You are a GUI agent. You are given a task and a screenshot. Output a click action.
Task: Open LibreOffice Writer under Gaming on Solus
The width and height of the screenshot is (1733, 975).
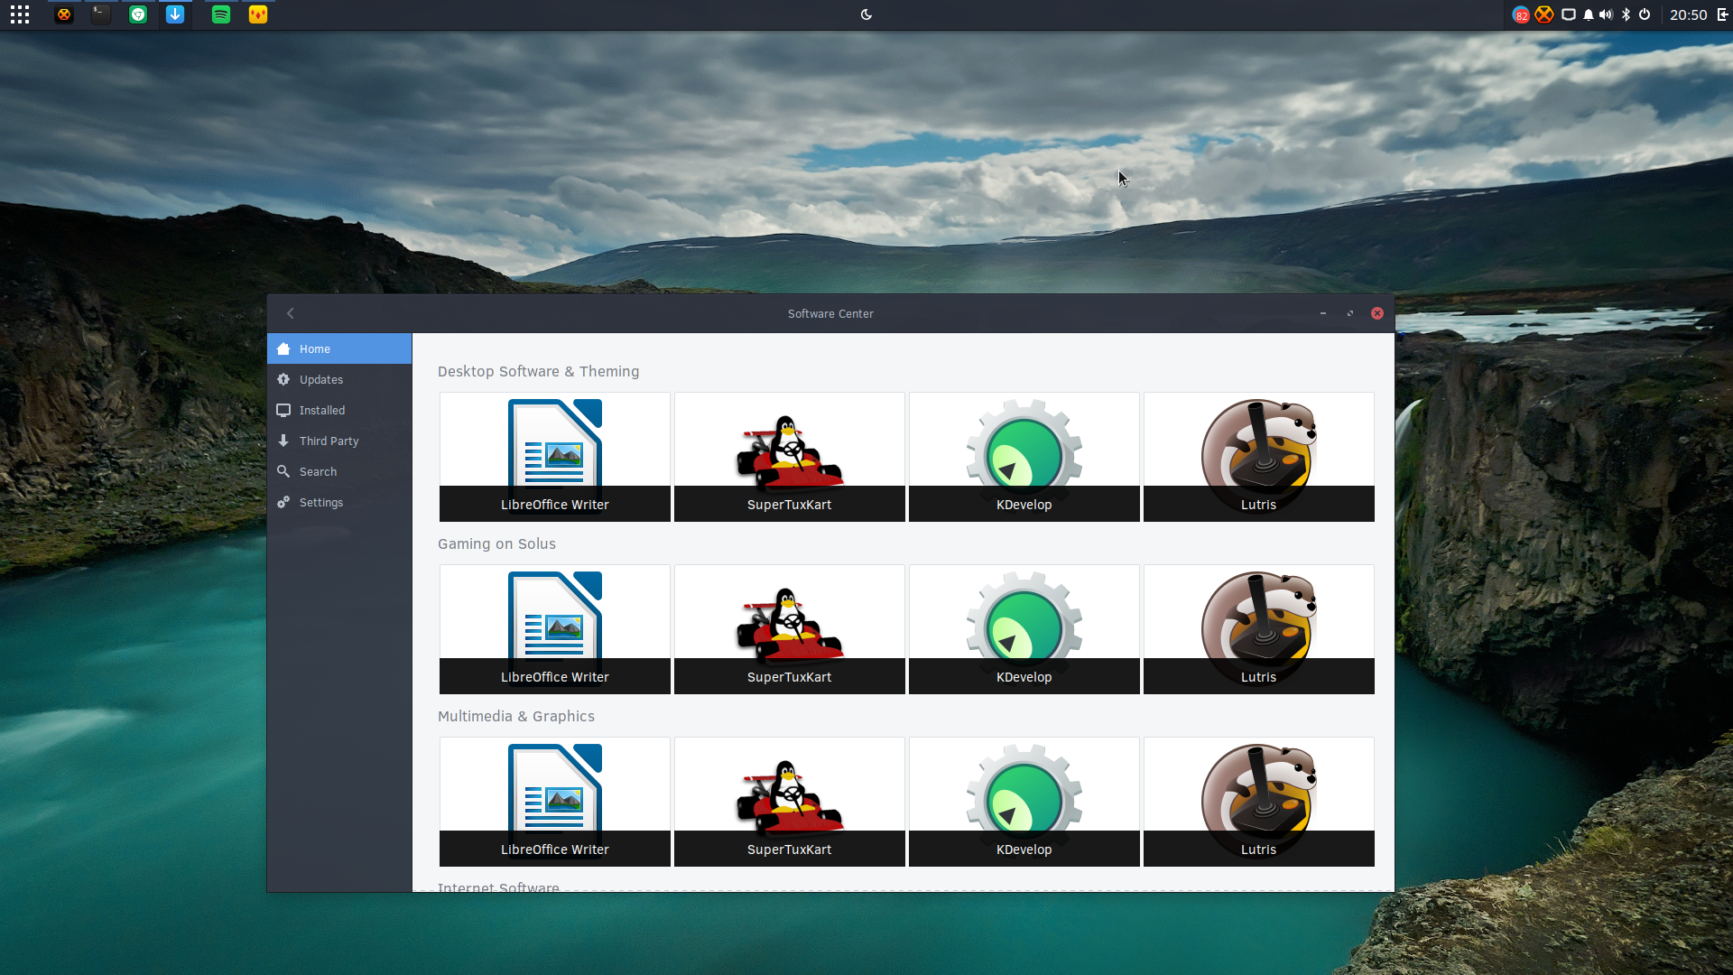pos(555,629)
